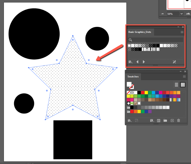Click the crossed-out brush icon in Basic Graphics_Dots panel
The image size is (191, 164).
pyautogui.click(x=174, y=62)
